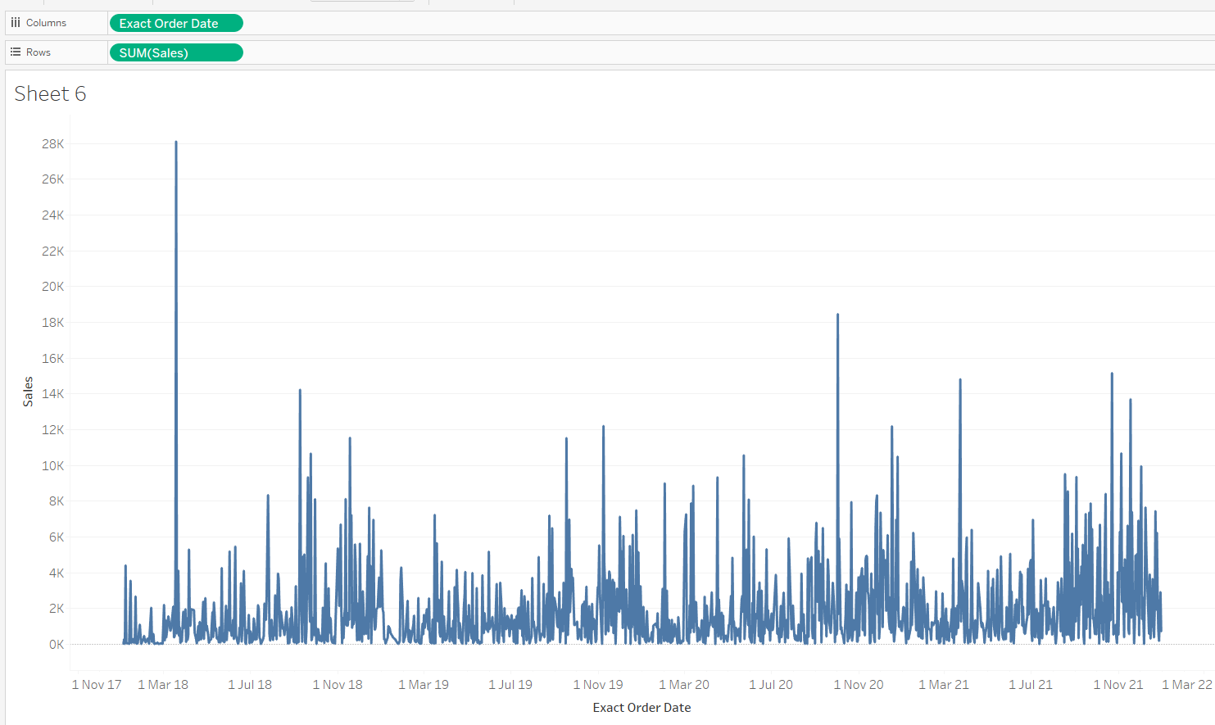Screen dimensions: 1215x725
Task: Click the tallest spike near 1 Mar 18
Action: point(176,143)
